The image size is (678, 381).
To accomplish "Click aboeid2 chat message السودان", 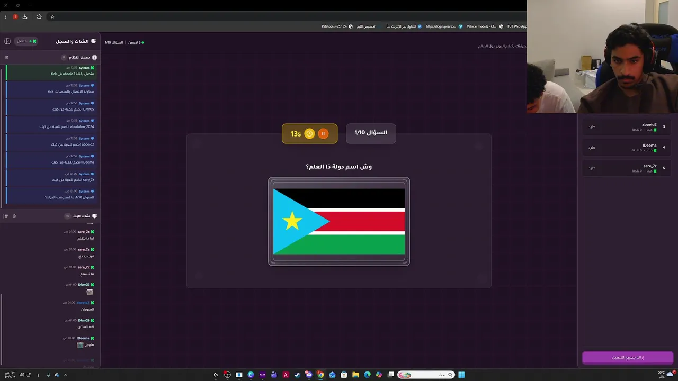I will (x=87, y=309).
